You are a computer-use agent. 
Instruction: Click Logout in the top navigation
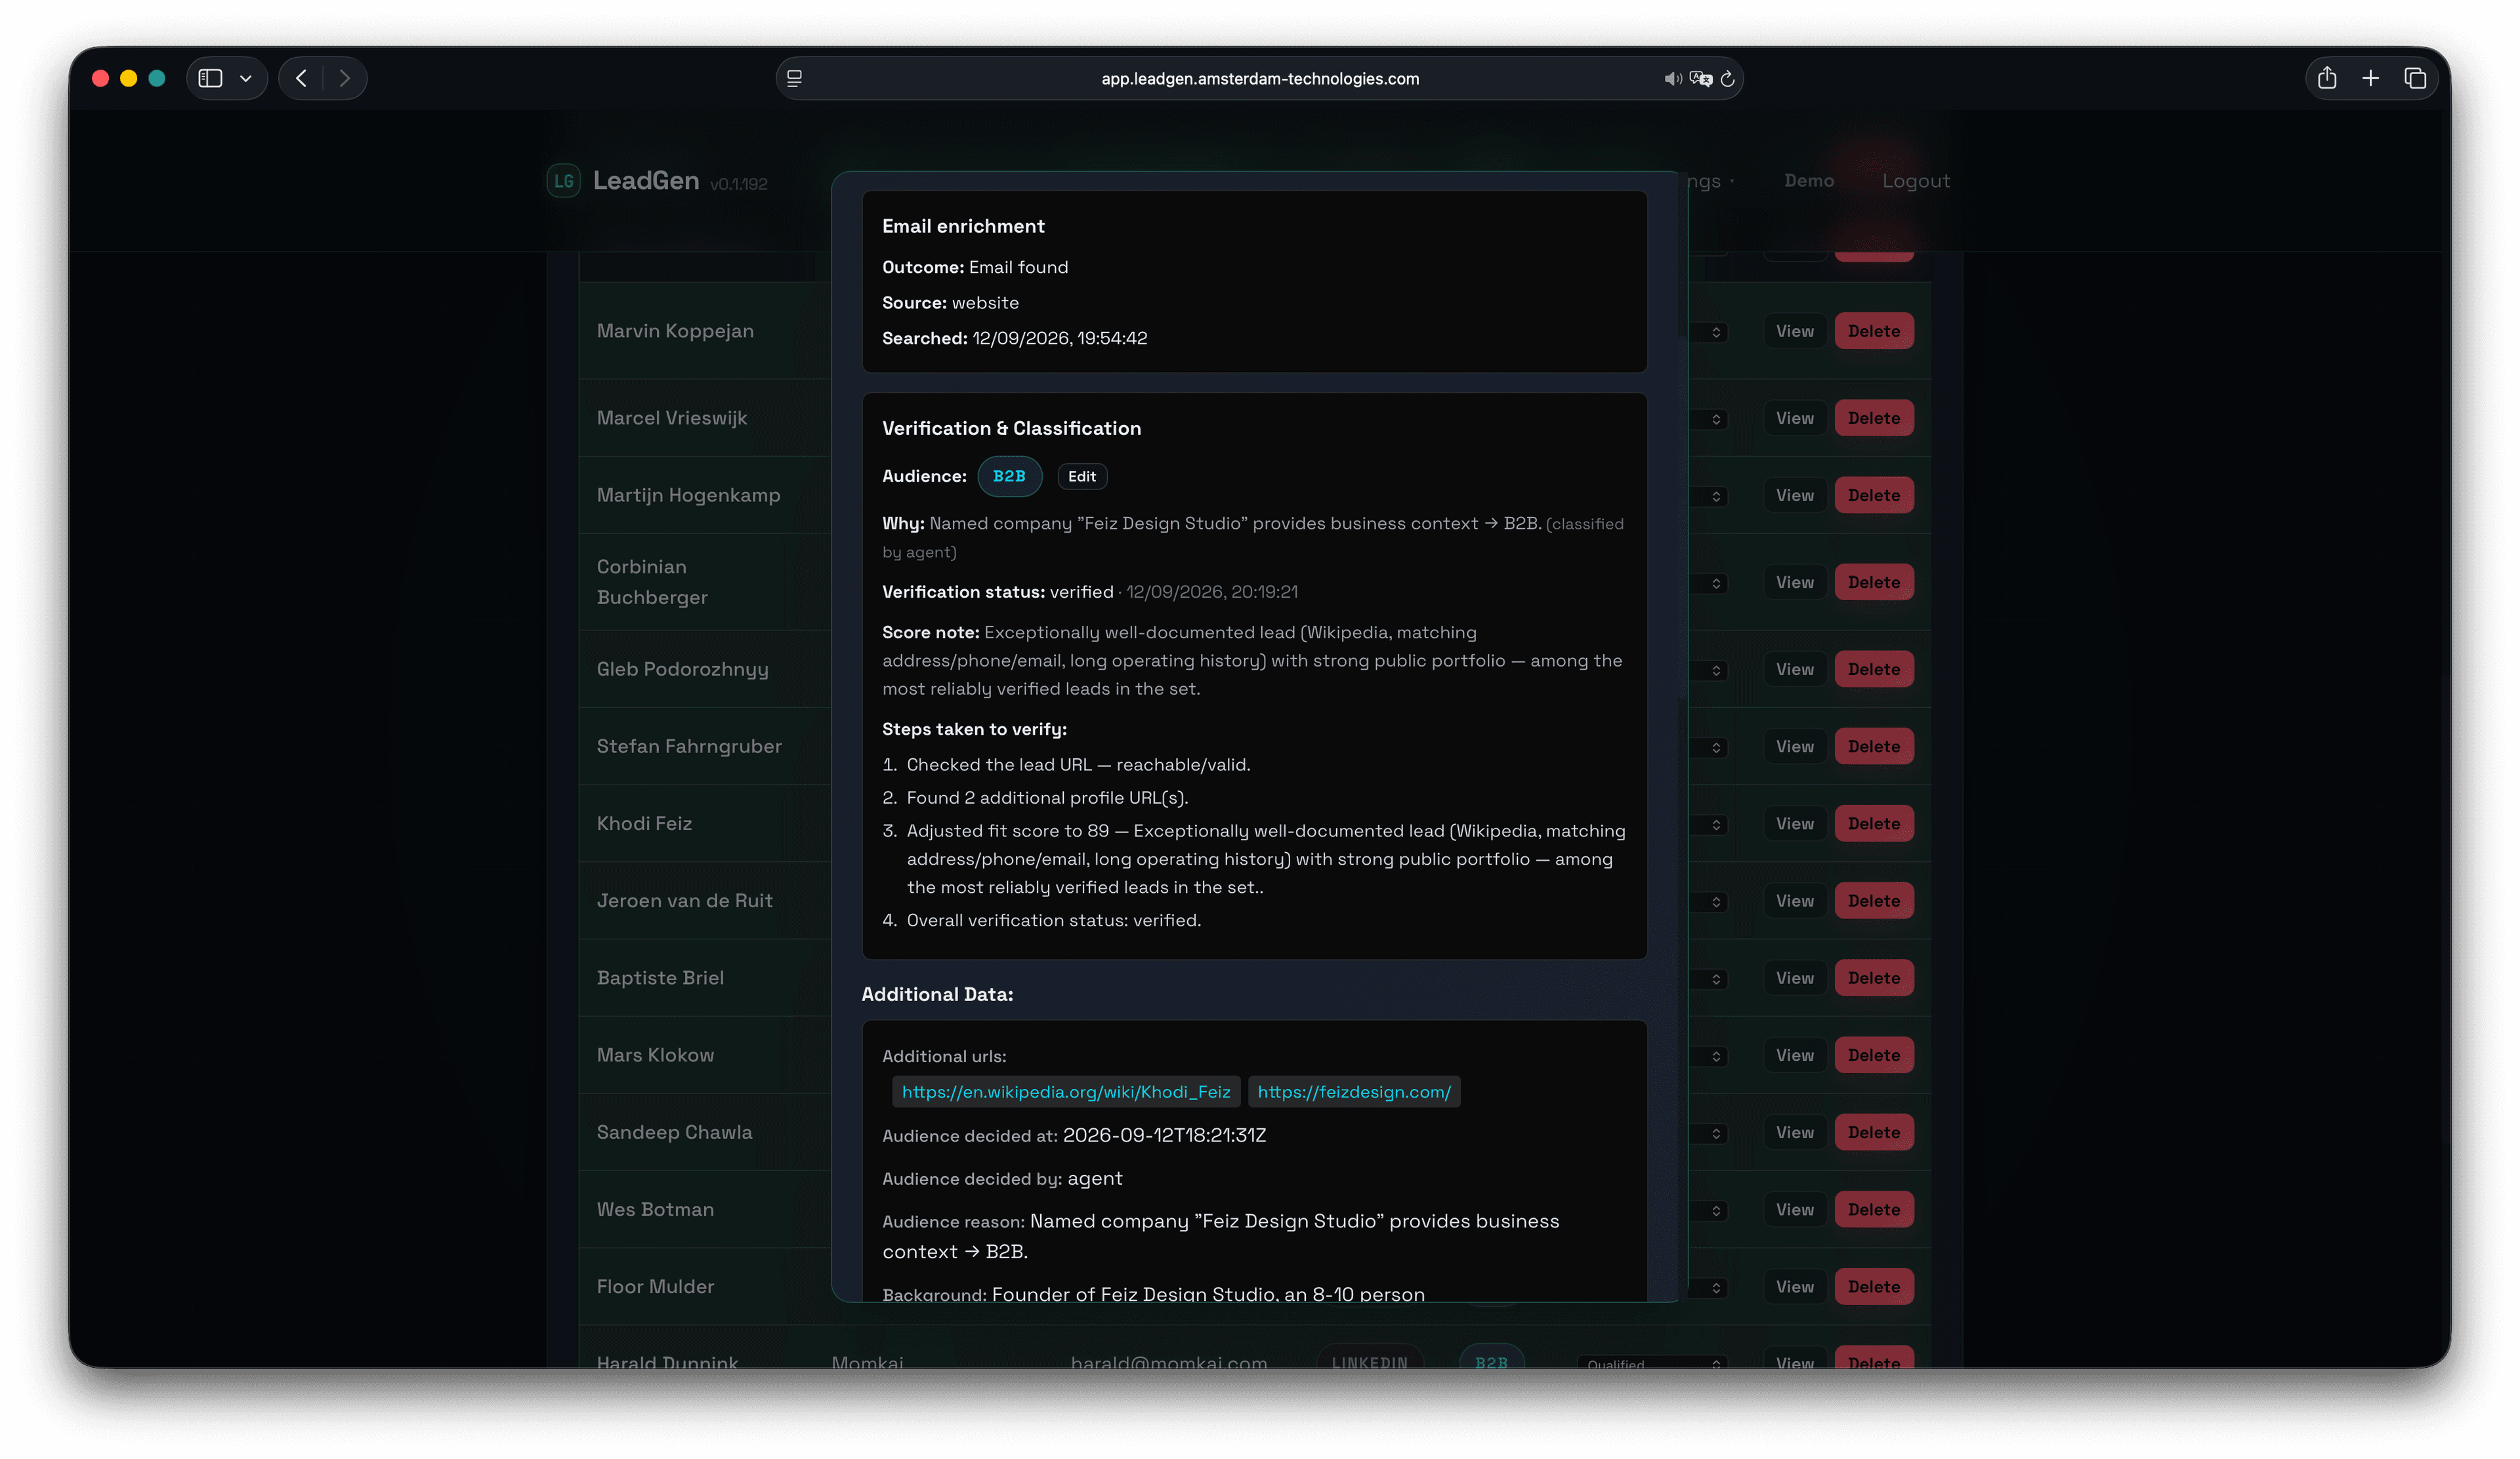pyautogui.click(x=1916, y=181)
